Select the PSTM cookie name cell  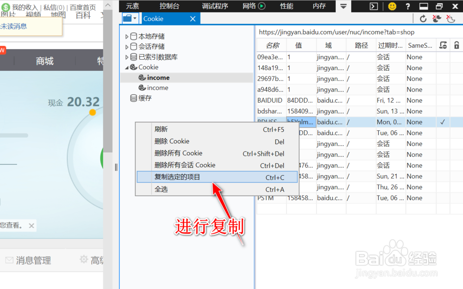(x=271, y=198)
